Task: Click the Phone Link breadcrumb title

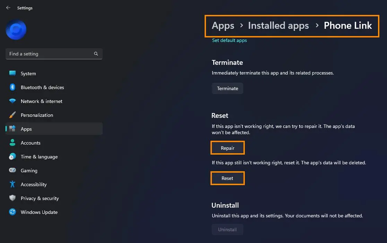Action: coord(348,25)
